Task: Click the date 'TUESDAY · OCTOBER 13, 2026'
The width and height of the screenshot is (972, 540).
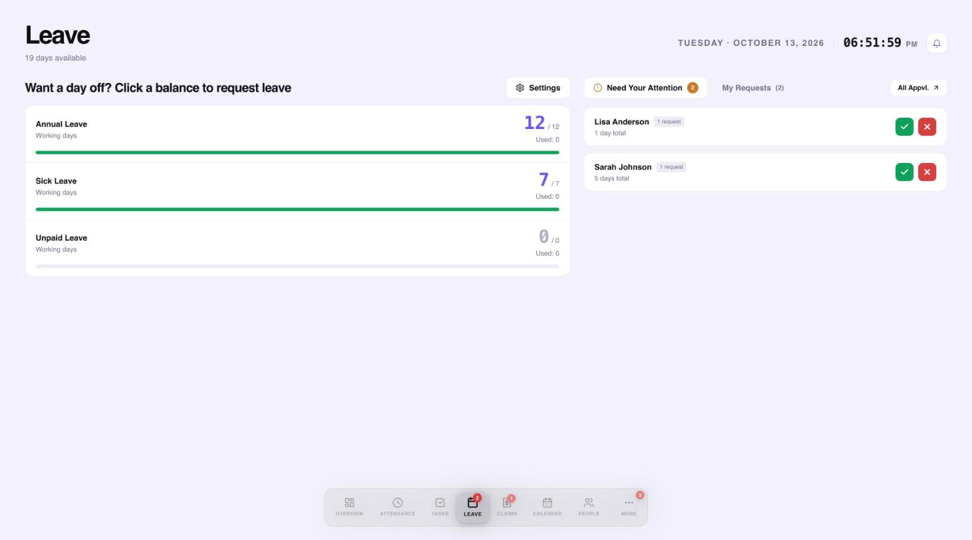Action: [751, 43]
